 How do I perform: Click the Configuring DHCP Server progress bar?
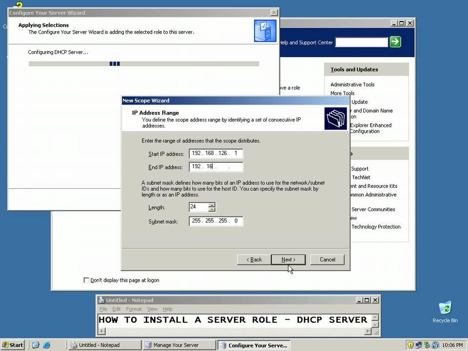pyautogui.click(x=144, y=63)
